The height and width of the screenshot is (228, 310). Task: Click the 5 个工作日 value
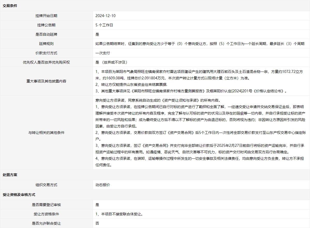104,25
